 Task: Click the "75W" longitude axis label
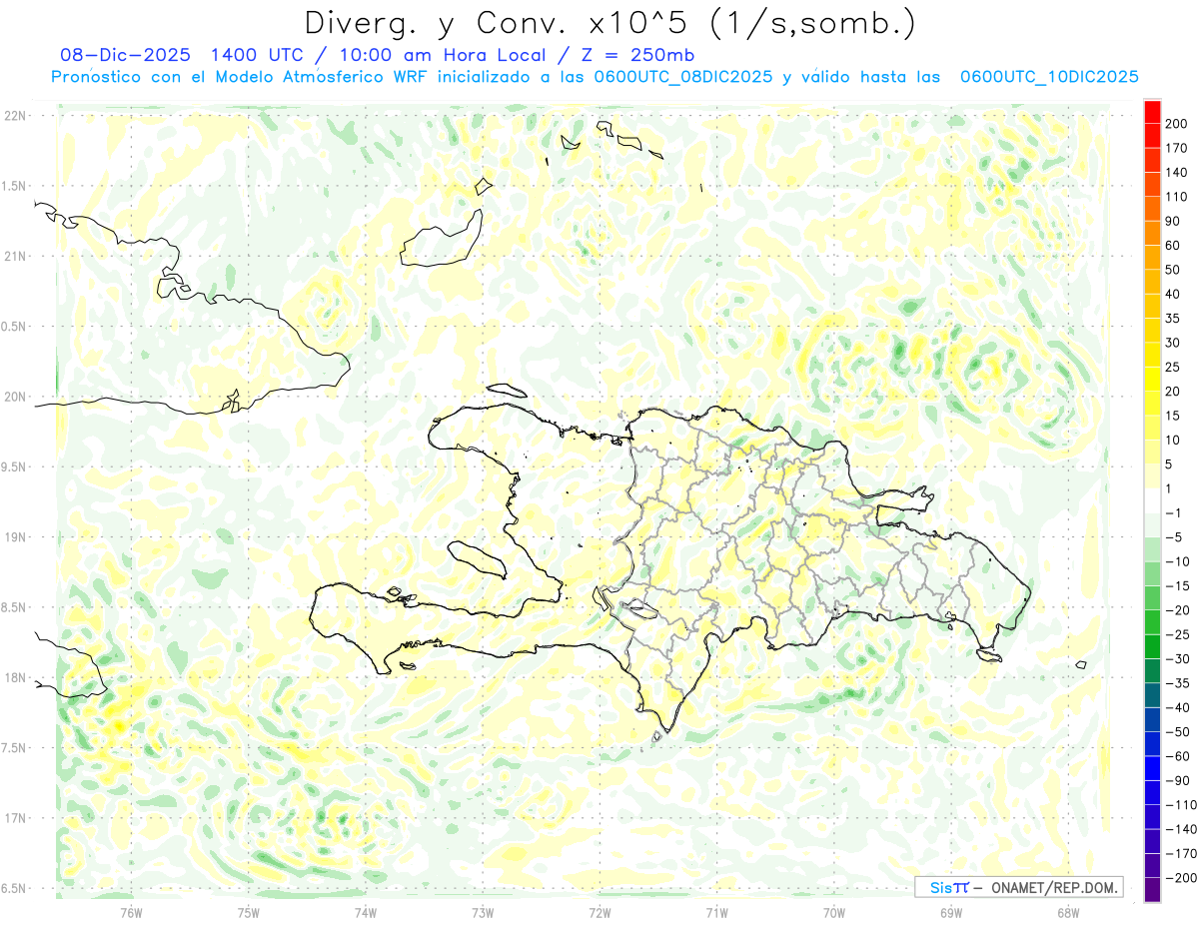tap(249, 912)
